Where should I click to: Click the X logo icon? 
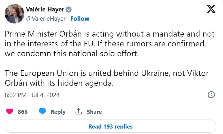point(211,10)
